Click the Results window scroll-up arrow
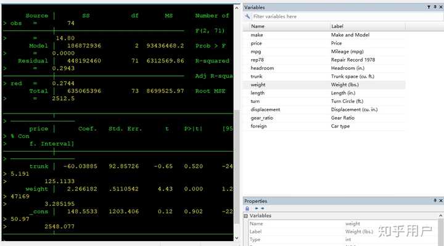 click(x=237, y=7)
